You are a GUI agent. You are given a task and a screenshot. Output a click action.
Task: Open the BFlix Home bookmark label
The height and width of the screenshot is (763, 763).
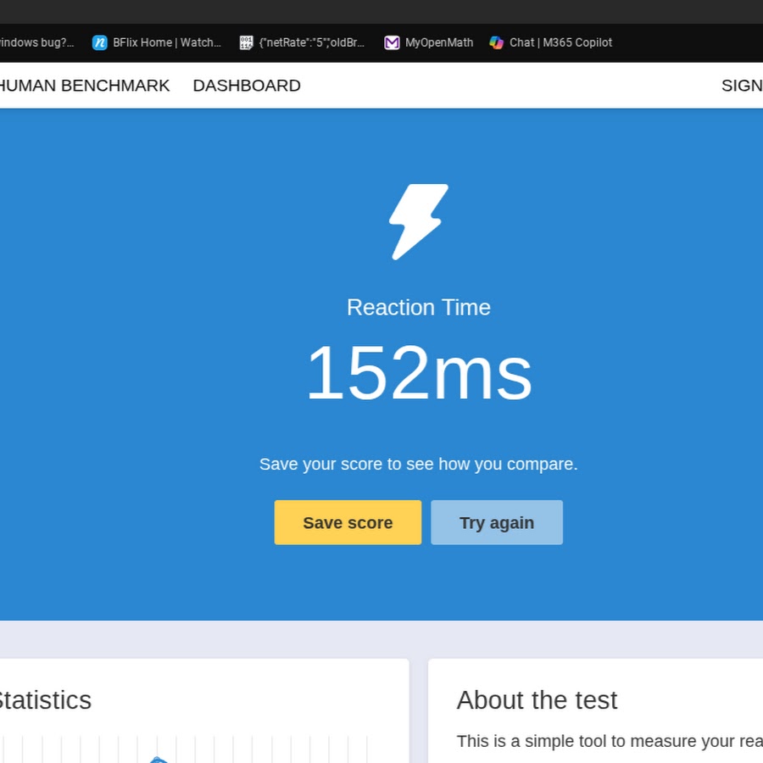(x=166, y=42)
